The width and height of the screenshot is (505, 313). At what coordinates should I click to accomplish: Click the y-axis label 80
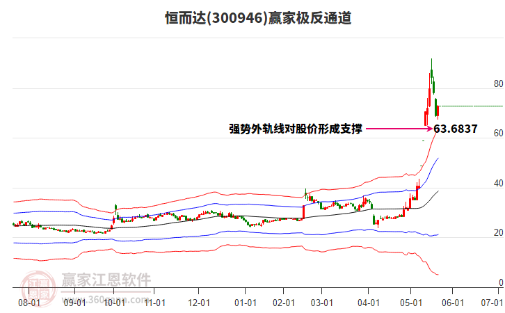click(498, 83)
